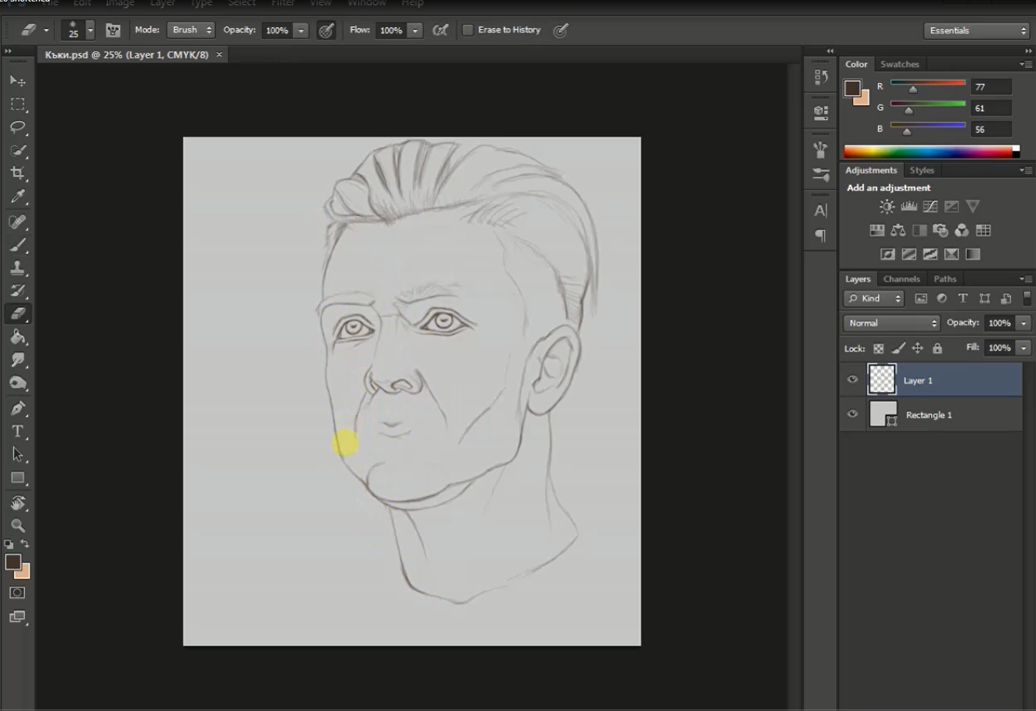Select the Horizontal Type tool
This screenshot has height=711, width=1036.
18,431
